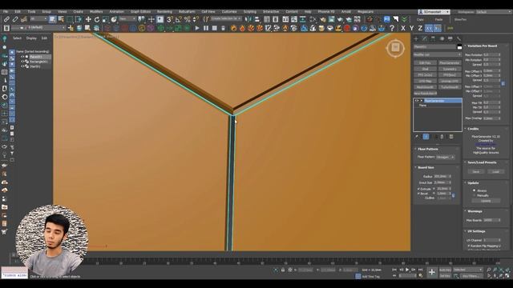The width and height of the screenshot is (513, 288).
Task: Click the Edit Poly modifier button
Action: (x=425, y=62)
